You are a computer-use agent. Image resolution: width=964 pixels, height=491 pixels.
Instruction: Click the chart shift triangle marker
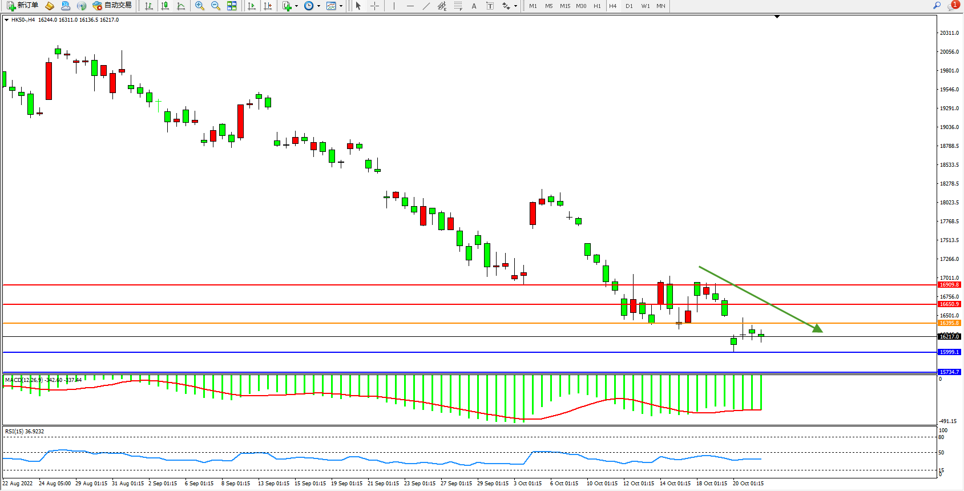777,17
